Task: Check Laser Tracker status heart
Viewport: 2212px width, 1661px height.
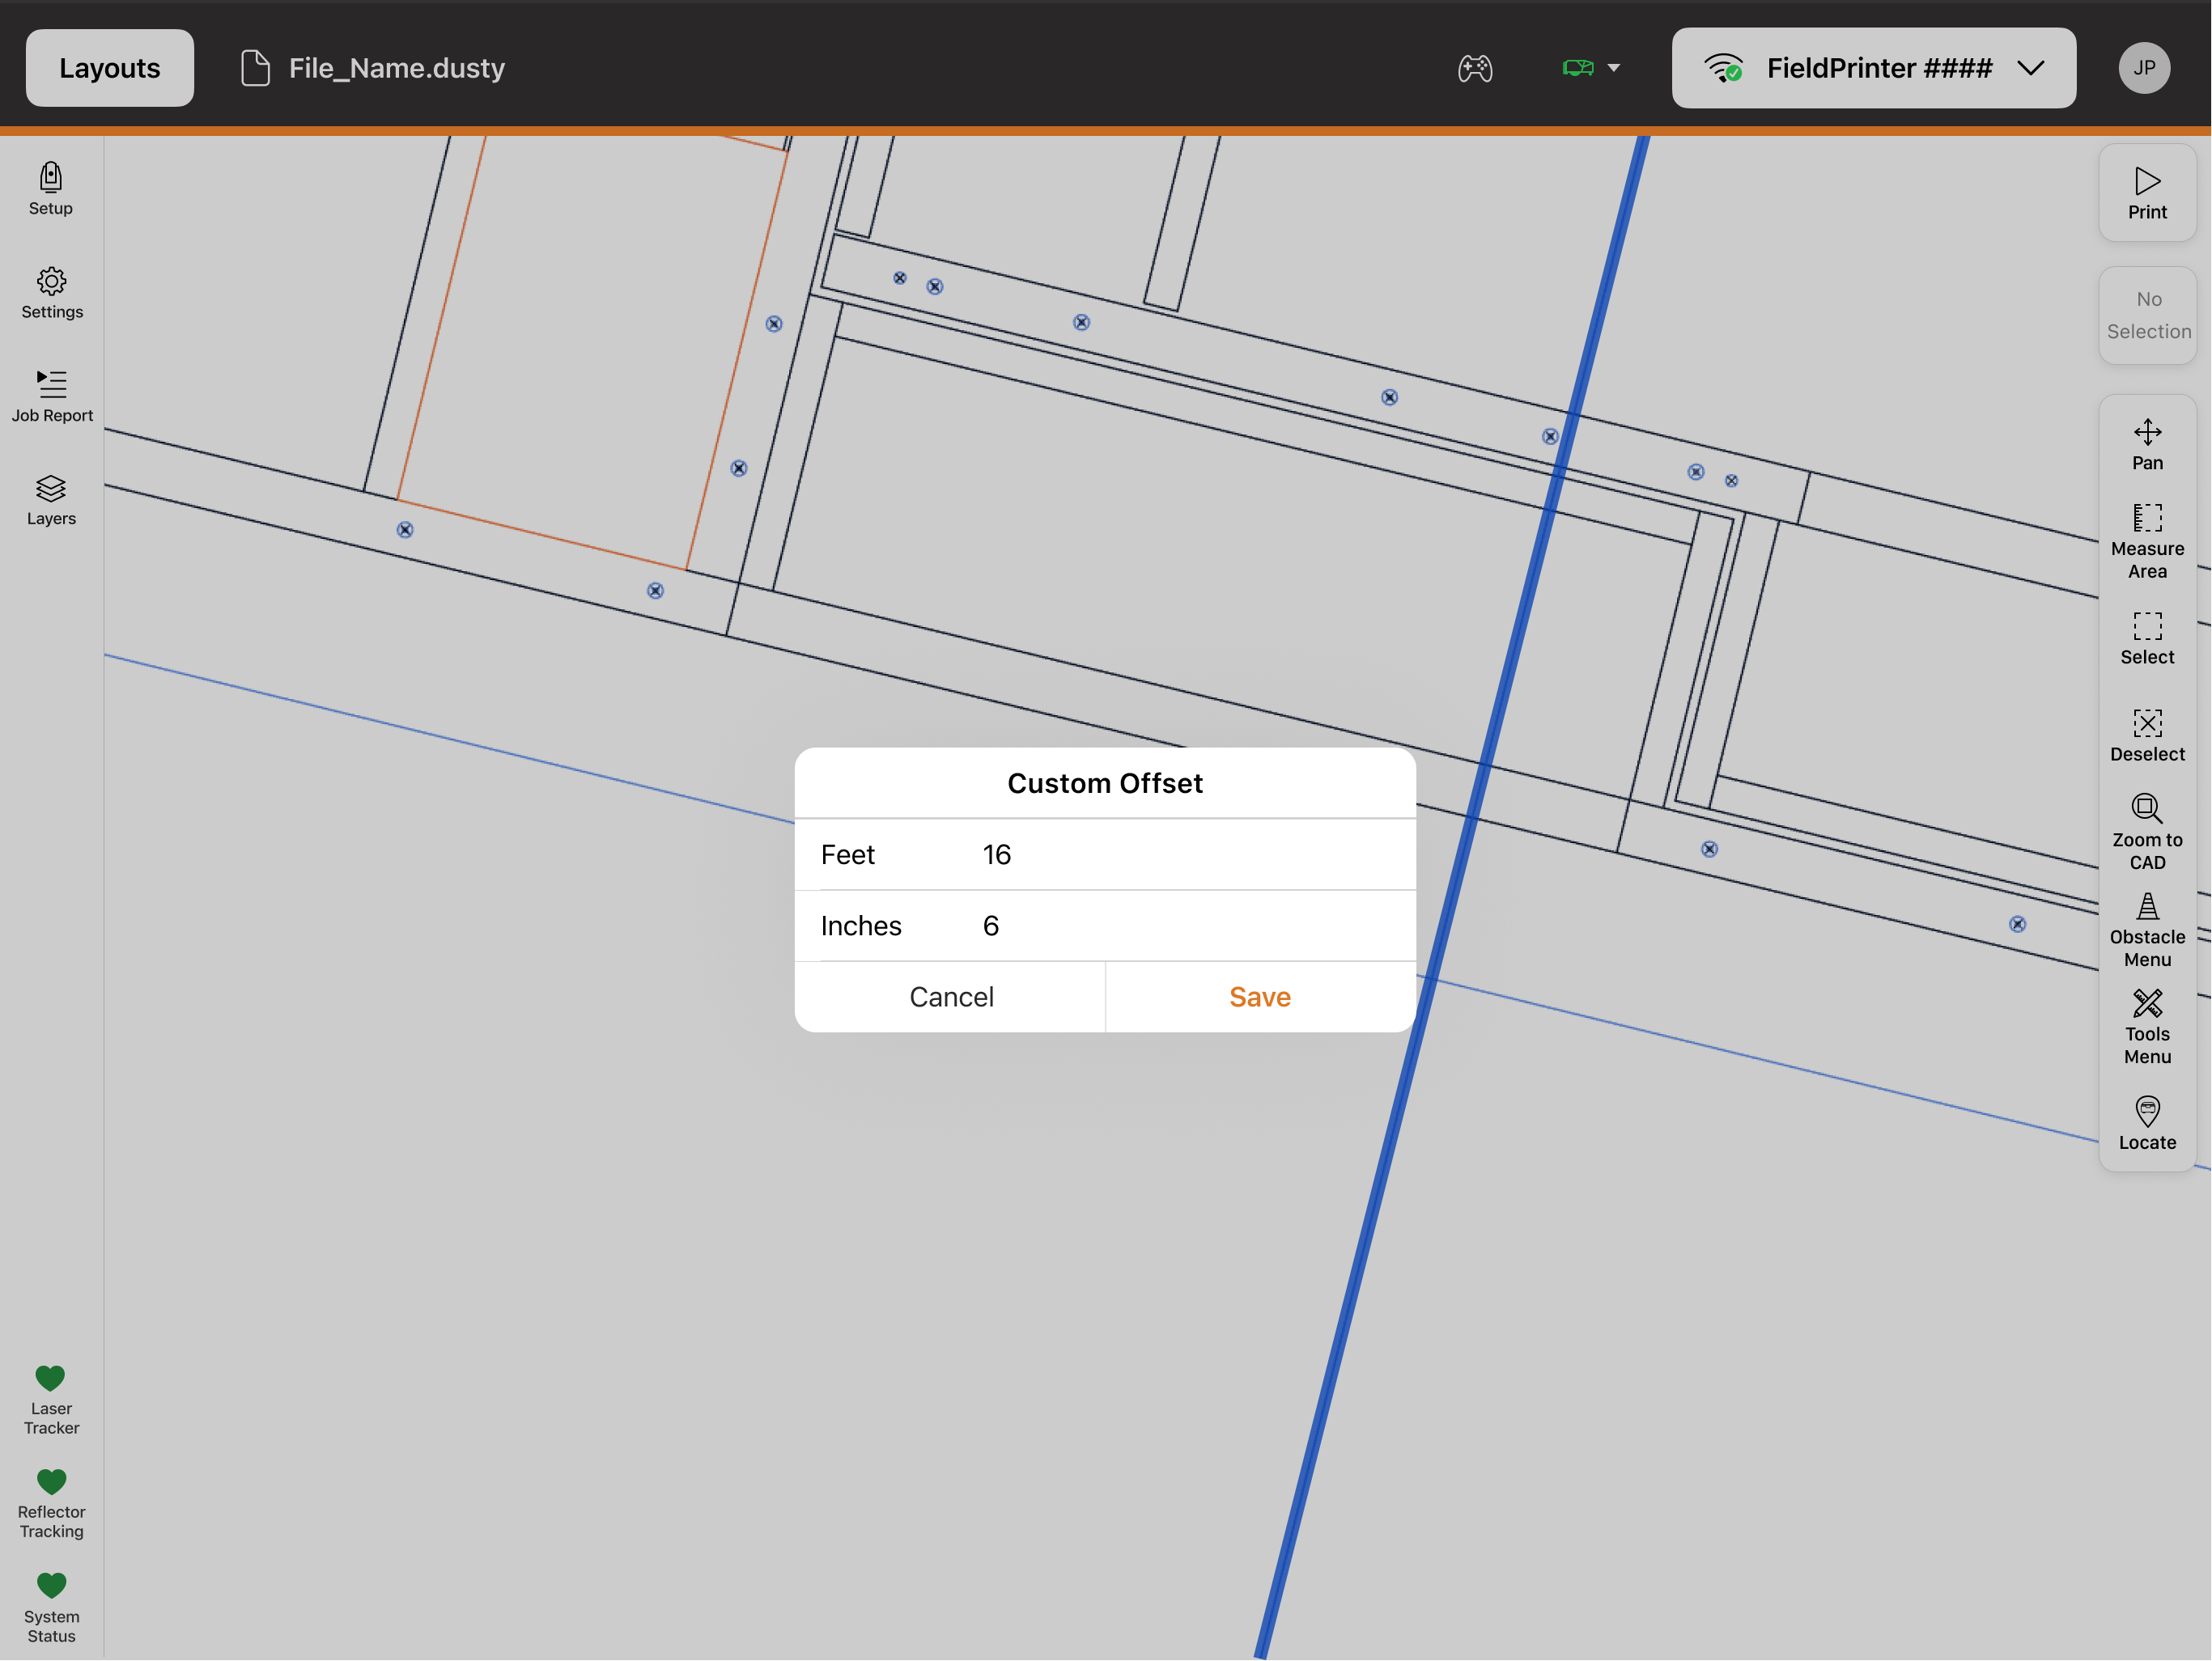Action: pyautogui.click(x=51, y=1399)
